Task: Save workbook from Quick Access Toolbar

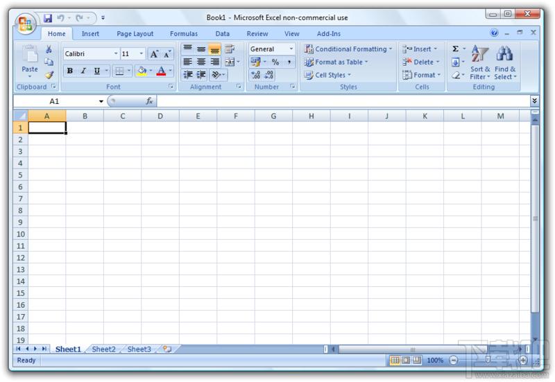Action: 48,18
